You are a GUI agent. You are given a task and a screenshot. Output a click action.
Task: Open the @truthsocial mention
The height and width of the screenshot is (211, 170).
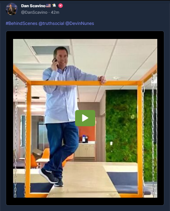point(51,23)
